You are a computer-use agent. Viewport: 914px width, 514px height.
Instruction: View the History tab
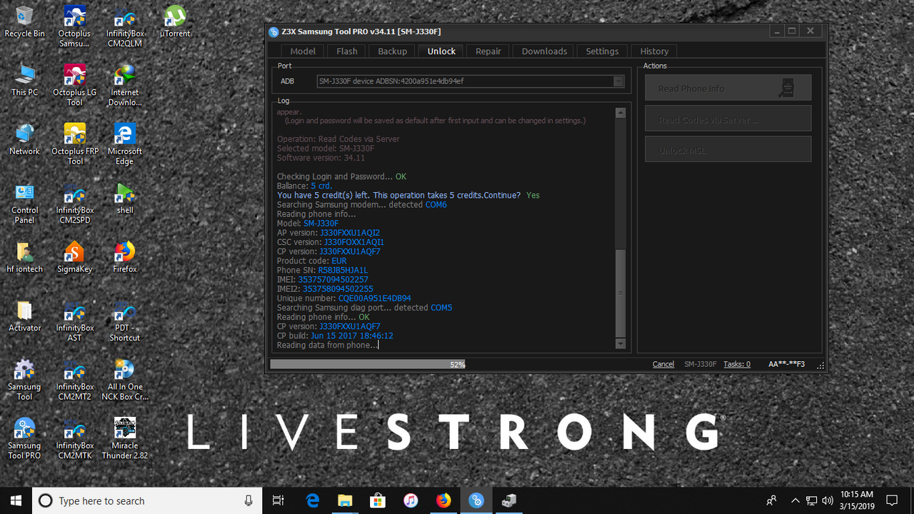[x=654, y=51]
